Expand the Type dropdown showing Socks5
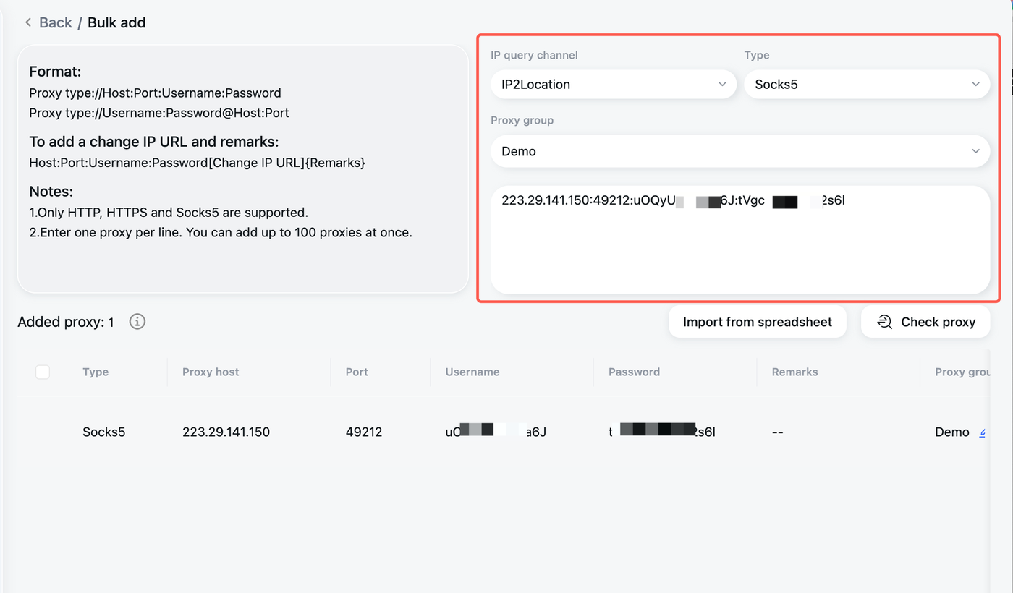Image resolution: width=1013 pixels, height=593 pixels. click(867, 84)
